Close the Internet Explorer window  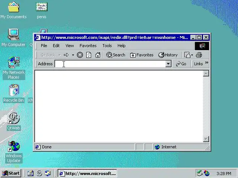click(206, 37)
